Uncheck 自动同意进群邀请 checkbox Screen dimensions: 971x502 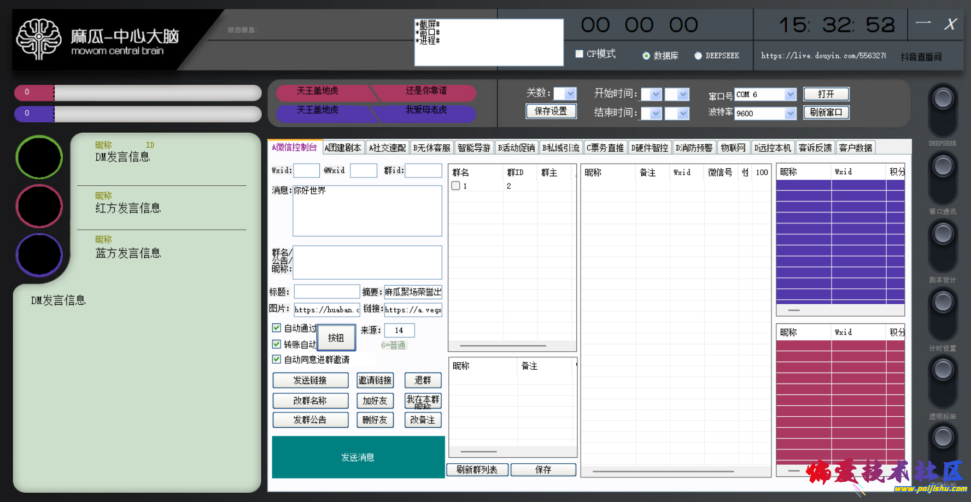tap(277, 359)
